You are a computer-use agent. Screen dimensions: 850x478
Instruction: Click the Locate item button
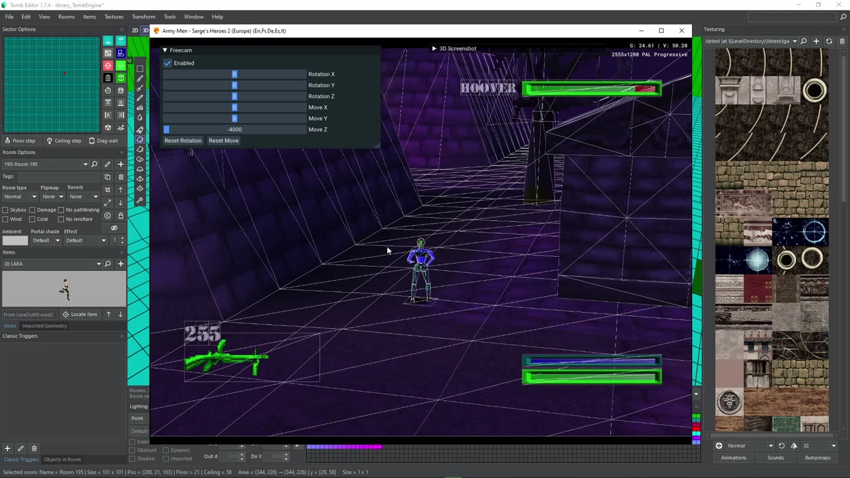point(80,314)
